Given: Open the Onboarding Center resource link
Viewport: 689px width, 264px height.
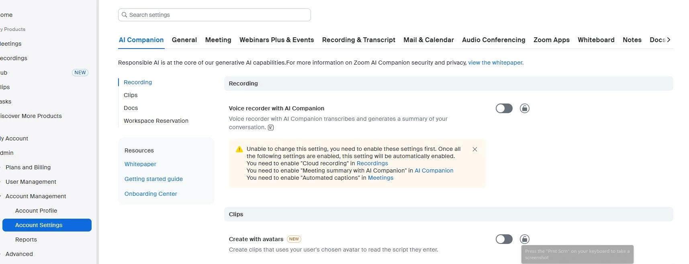Looking at the screenshot, I should point(151,194).
